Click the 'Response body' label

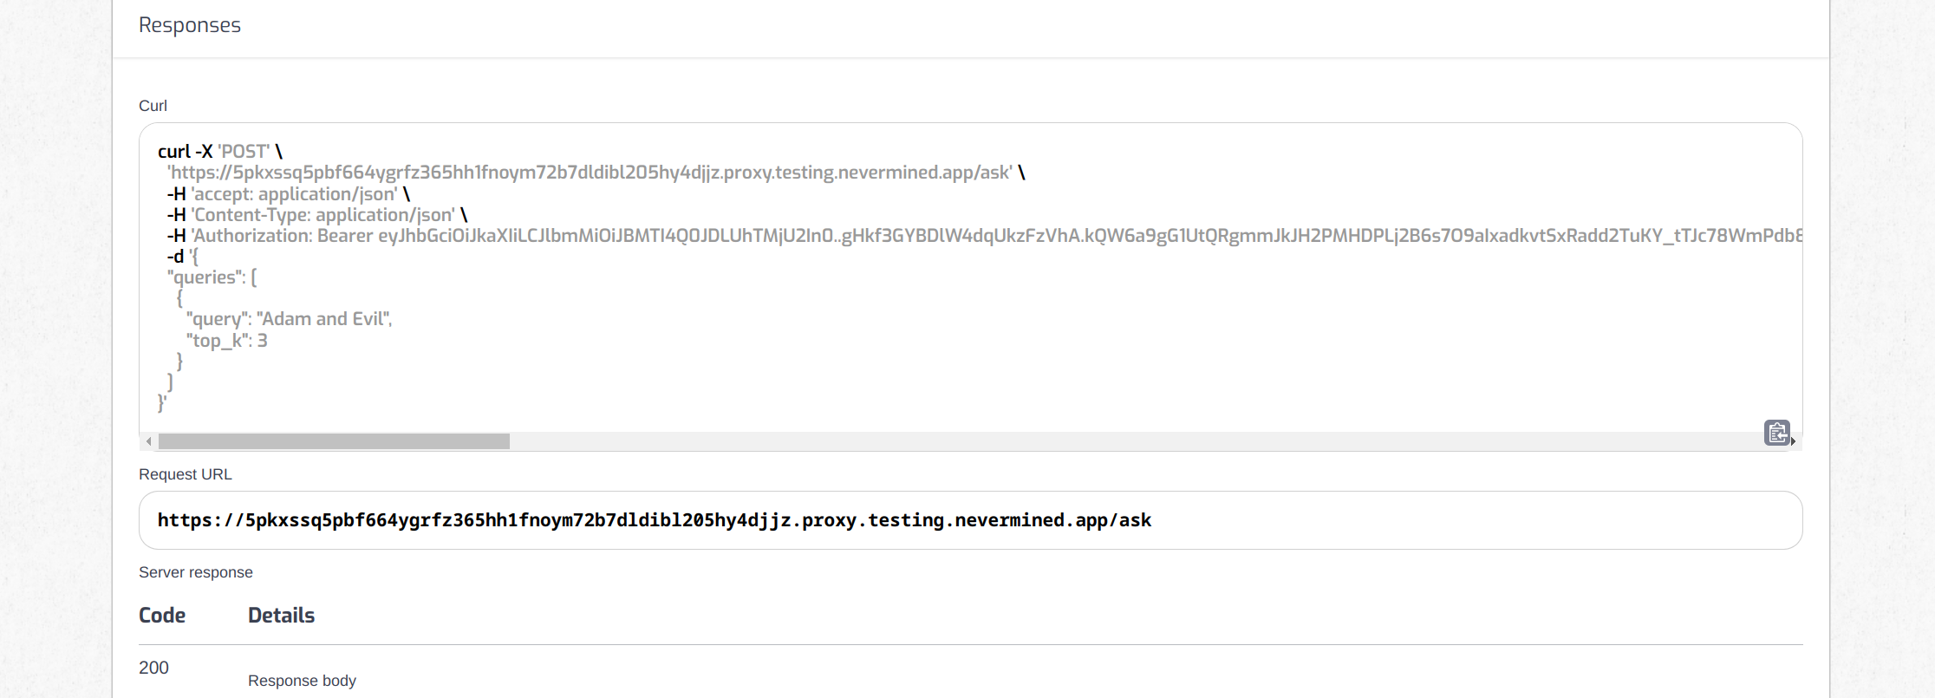[x=302, y=681]
